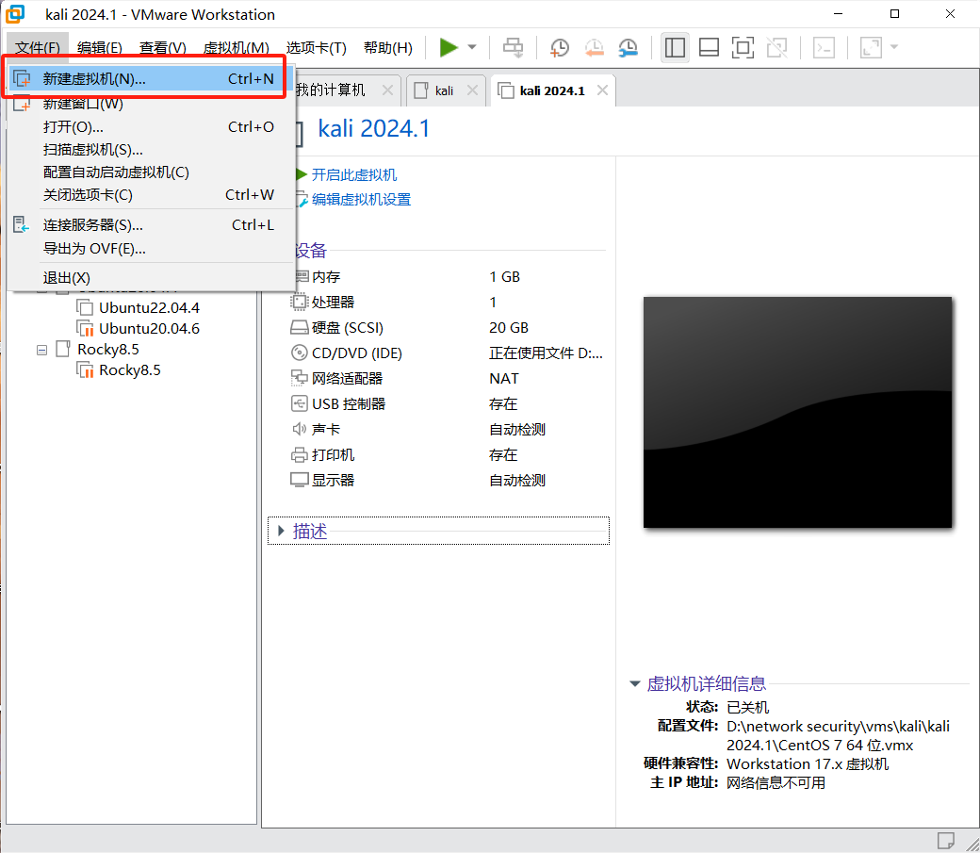The height and width of the screenshot is (853, 980).
Task: Click the revert to snapshot icon
Action: pyautogui.click(x=594, y=47)
